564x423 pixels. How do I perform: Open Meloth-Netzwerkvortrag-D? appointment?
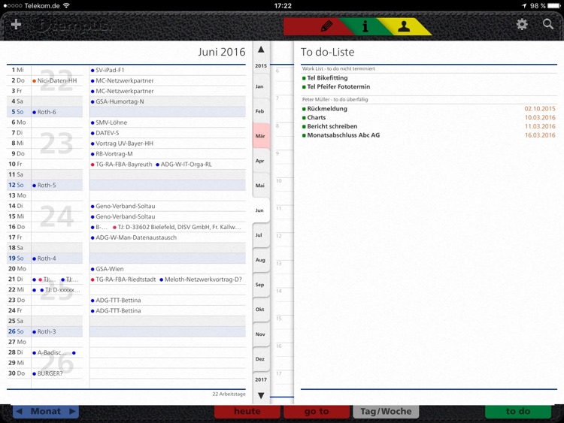click(201, 279)
